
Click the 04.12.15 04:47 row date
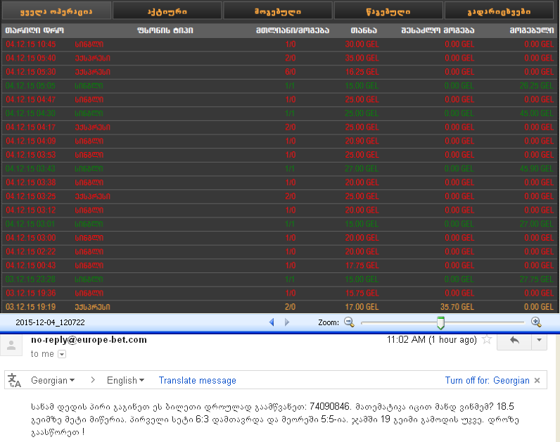(31, 99)
